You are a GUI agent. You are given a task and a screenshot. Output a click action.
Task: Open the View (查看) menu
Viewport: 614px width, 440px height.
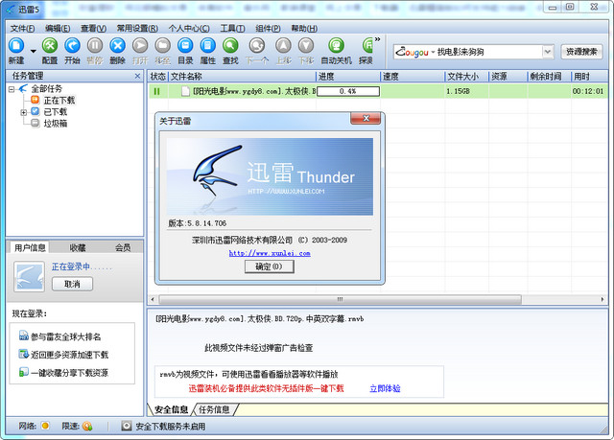click(93, 28)
